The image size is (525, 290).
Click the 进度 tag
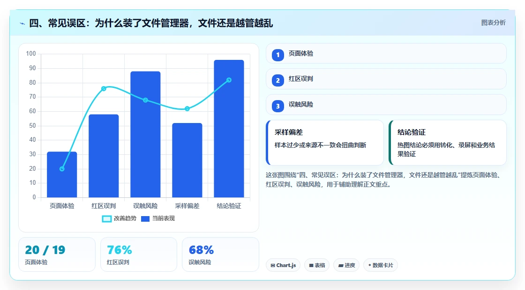click(x=346, y=265)
